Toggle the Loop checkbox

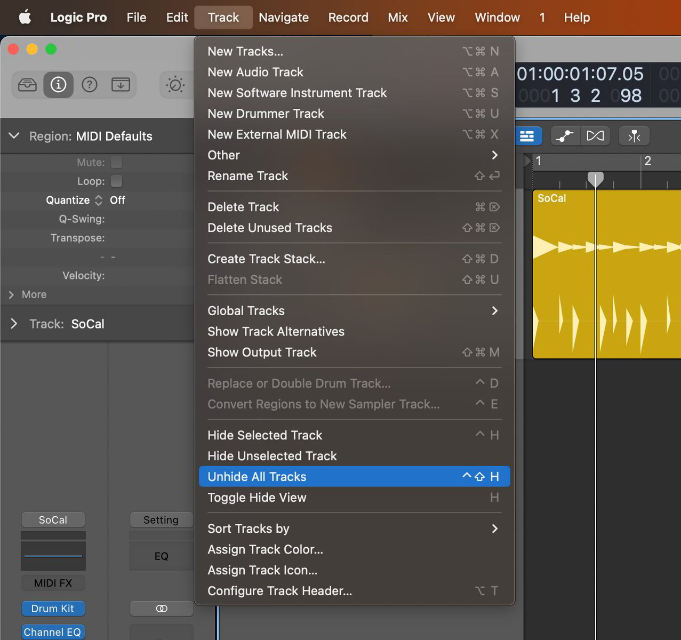click(116, 181)
